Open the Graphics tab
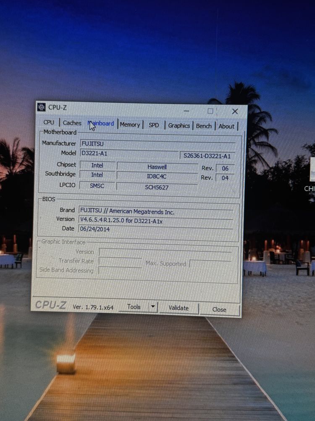Image resolution: width=315 pixels, height=421 pixels. [x=179, y=125]
